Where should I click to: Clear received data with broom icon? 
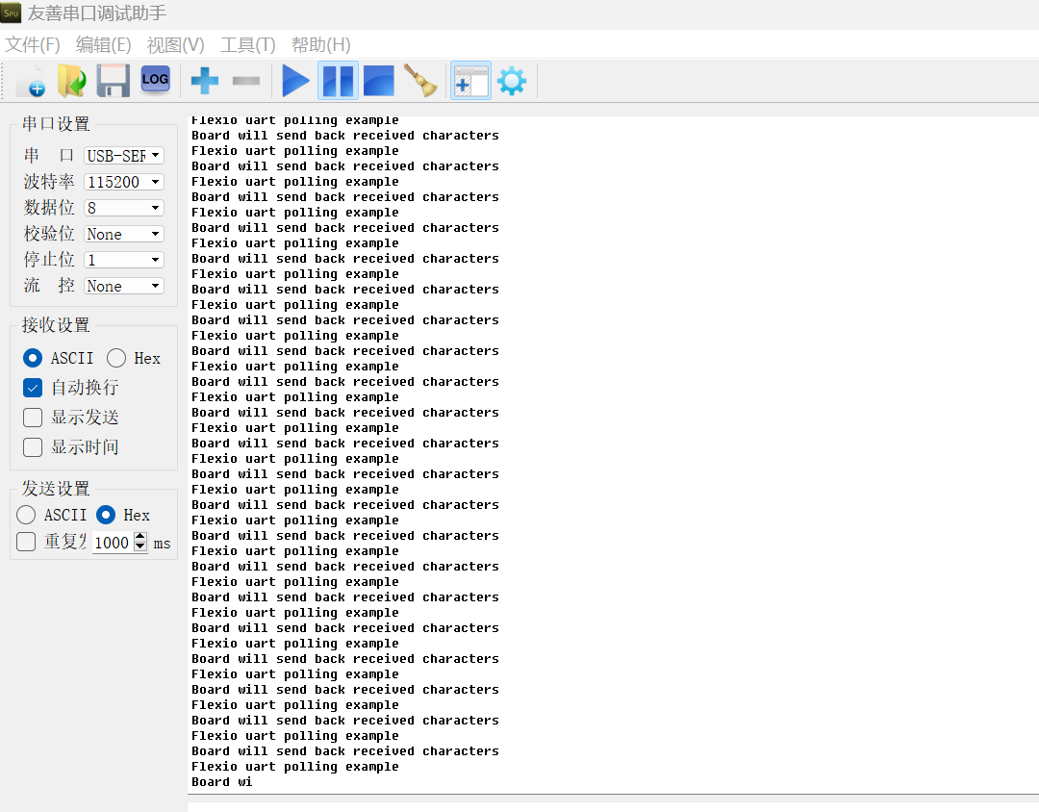(x=419, y=81)
